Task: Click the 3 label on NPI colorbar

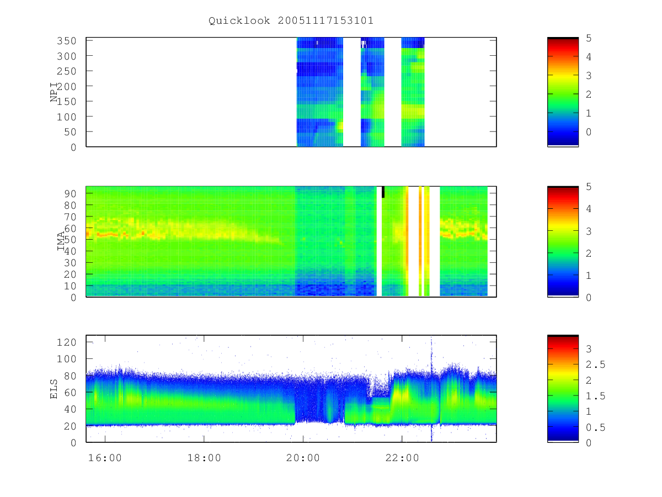Action: coord(588,76)
